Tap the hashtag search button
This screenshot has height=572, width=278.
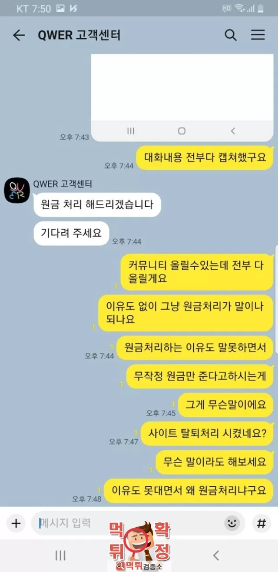(261, 523)
